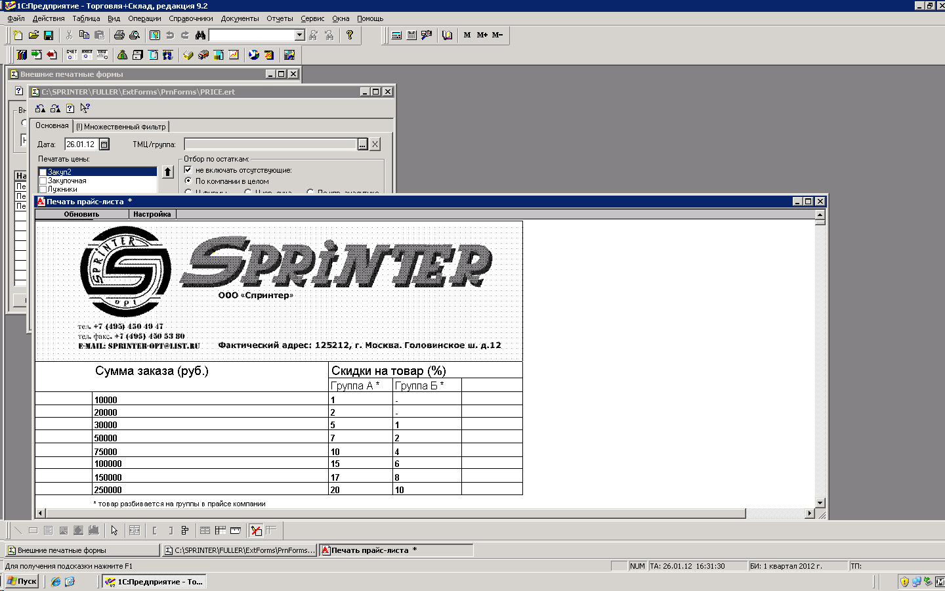945x591 pixels.
Task: Click the binoculars Find icon
Action: tap(200, 35)
